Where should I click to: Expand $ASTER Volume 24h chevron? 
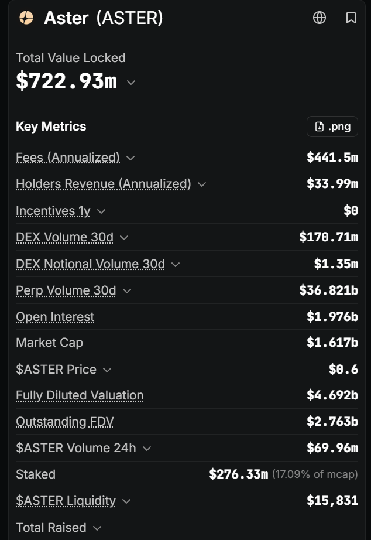coord(147,449)
